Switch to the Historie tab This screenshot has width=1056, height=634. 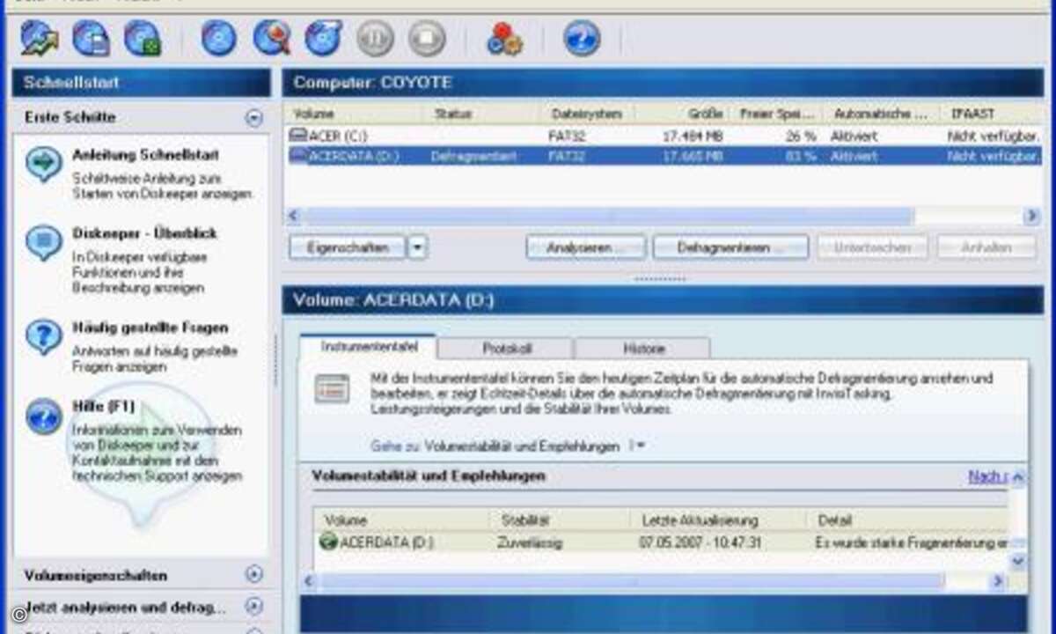643,349
